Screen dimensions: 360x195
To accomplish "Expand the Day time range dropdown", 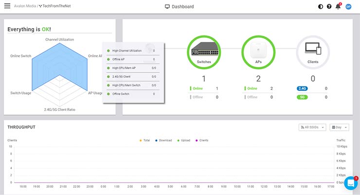I will point(340,127).
